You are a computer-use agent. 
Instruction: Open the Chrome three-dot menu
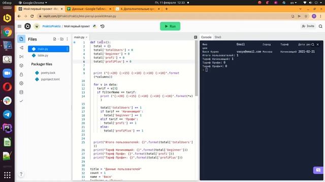(321, 16)
